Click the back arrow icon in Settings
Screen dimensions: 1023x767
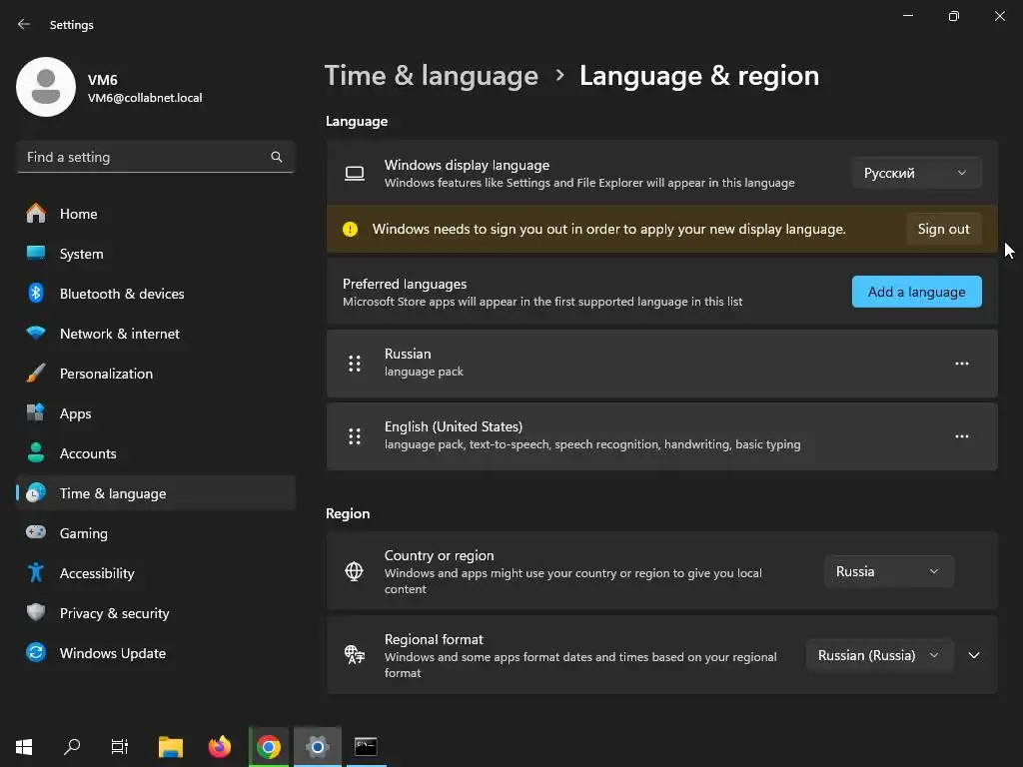pyautogui.click(x=24, y=24)
